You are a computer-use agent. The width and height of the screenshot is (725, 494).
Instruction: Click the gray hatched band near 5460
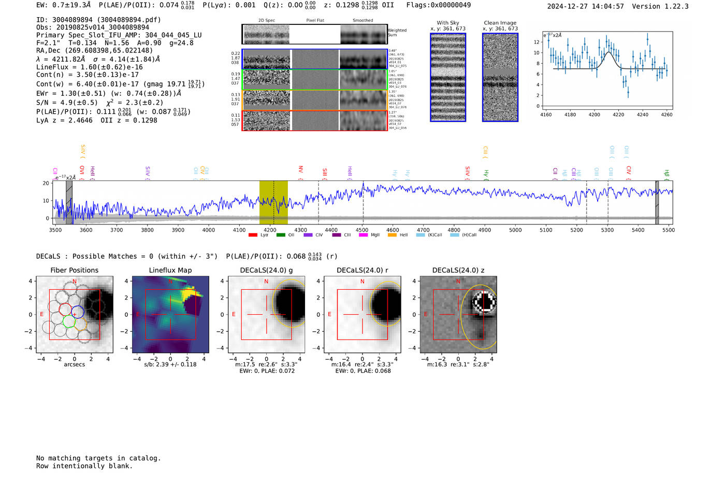click(657, 202)
